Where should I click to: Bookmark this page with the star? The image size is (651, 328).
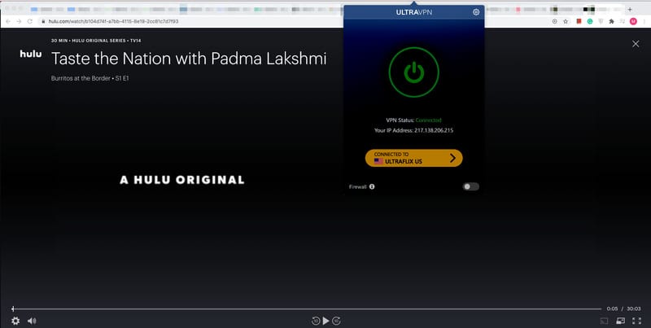566,21
